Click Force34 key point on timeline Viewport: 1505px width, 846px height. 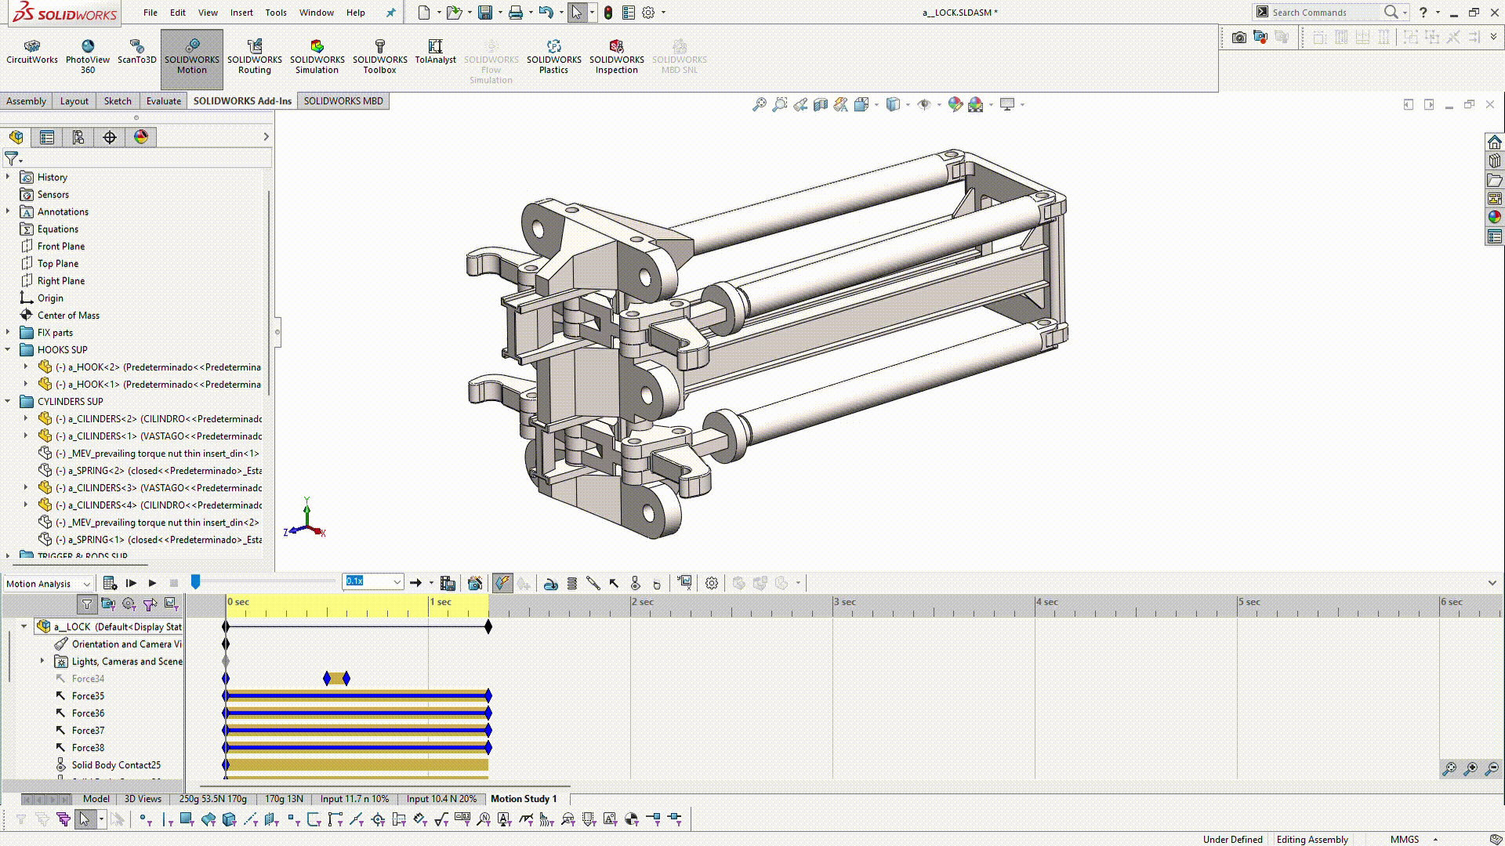[327, 678]
